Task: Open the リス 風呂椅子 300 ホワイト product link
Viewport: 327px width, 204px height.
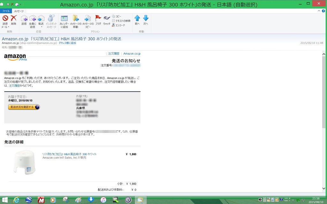Action: coord(69,154)
